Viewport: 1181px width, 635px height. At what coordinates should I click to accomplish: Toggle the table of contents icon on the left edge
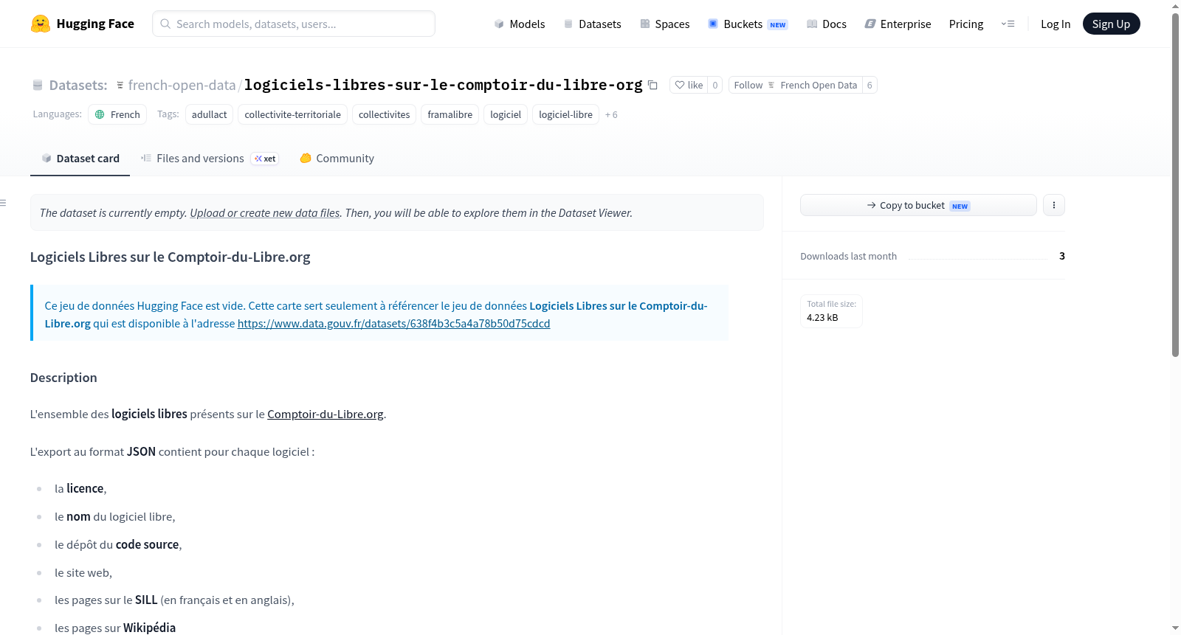[x=3, y=203]
